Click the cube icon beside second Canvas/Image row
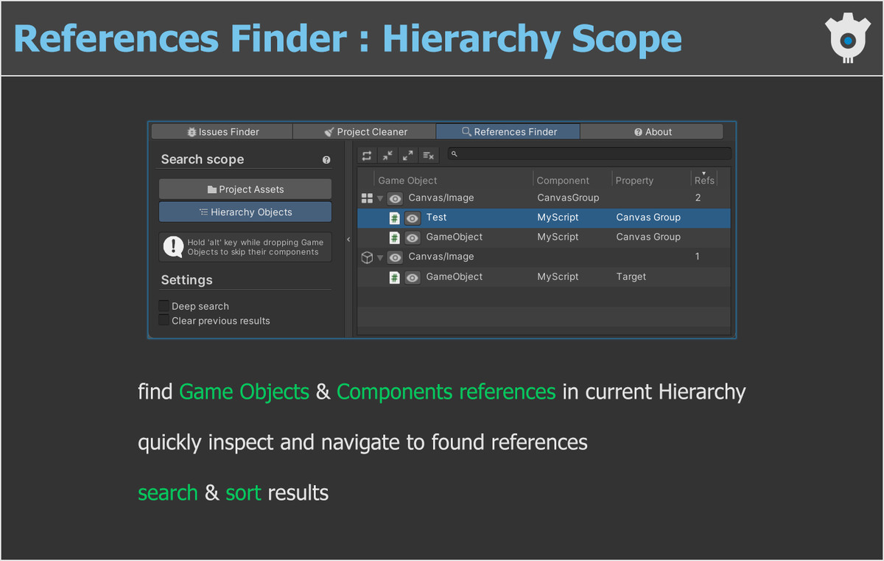 [x=366, y=257]
